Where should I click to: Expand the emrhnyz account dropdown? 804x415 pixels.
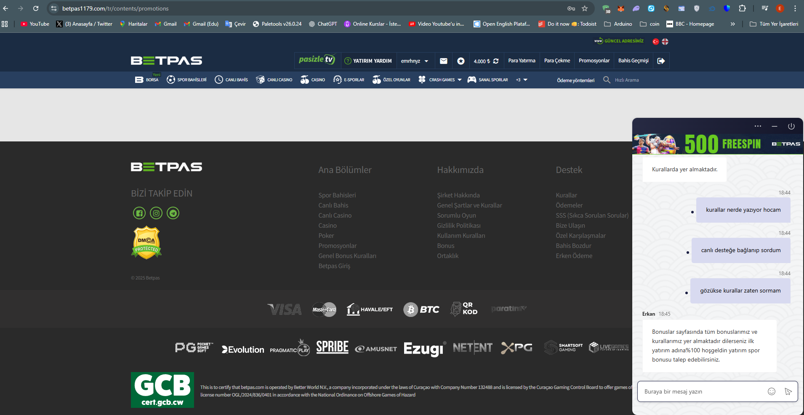click(415, 61)
